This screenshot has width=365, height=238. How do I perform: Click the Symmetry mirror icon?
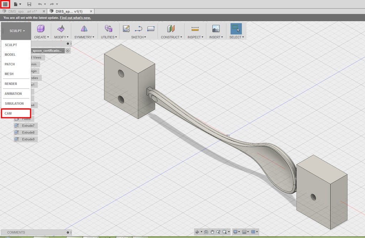84,29
